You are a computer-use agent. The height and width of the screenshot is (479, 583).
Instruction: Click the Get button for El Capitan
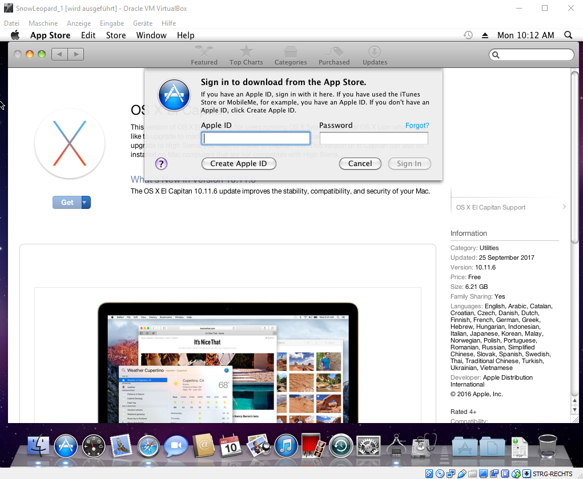[67, 202]
